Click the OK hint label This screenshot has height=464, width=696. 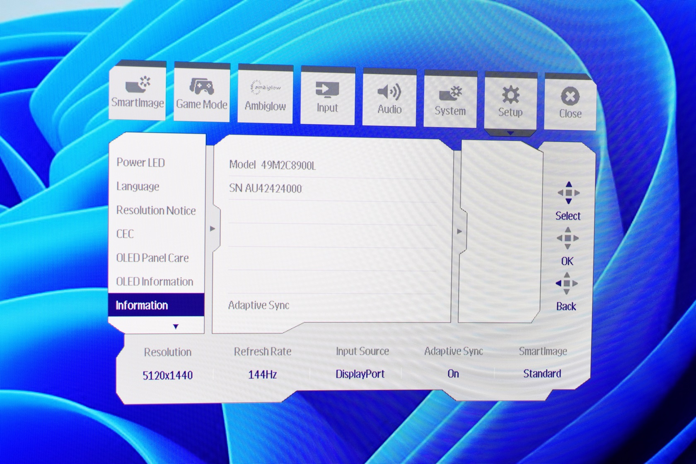pos(567,261)
